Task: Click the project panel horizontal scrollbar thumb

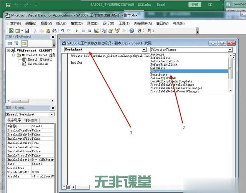Action: click(x=20, y=101)
